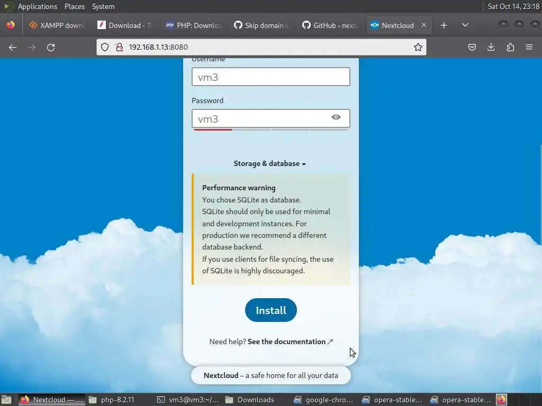Click the forward navigation arrow
The image size is (542, 406).
[x=32, y=47]
